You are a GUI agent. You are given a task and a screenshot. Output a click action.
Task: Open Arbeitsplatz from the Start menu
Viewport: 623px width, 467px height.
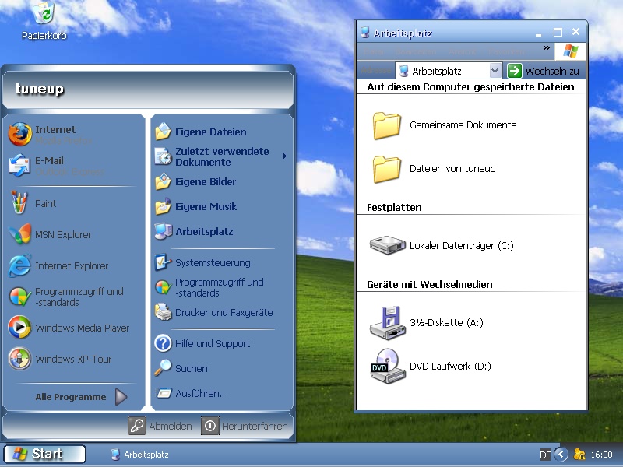tap(221, 231)
